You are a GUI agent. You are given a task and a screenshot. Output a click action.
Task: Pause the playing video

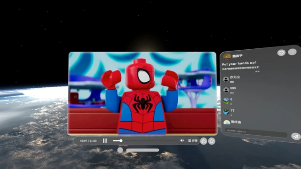click(x=105, y=141)
